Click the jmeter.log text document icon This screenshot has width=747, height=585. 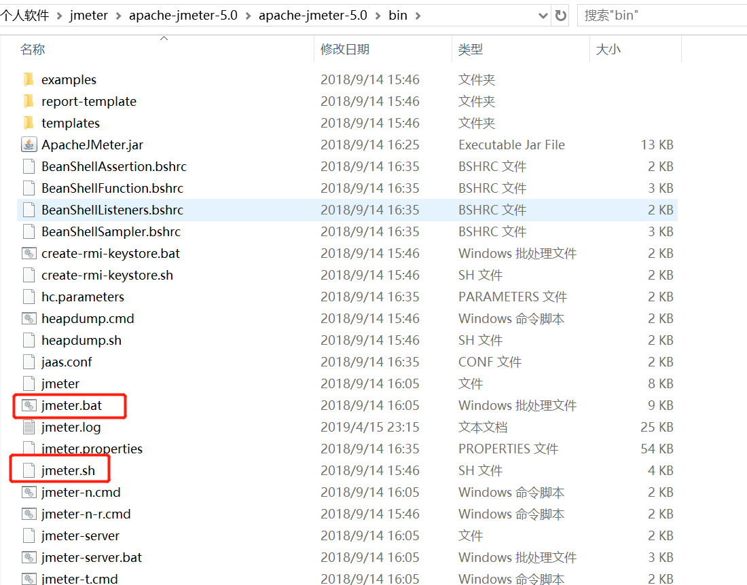point(29,427)
